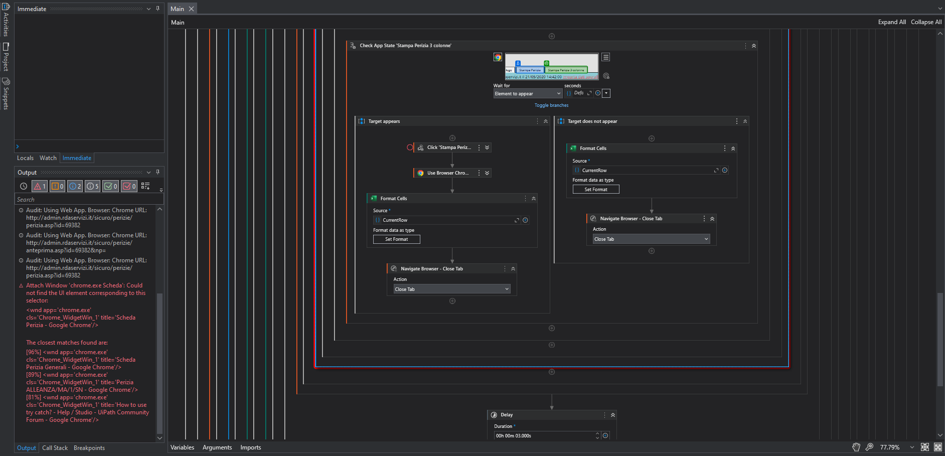Click the timestamp clock icon in Output
Screen dimensions: 945x456
pos(23,186)
